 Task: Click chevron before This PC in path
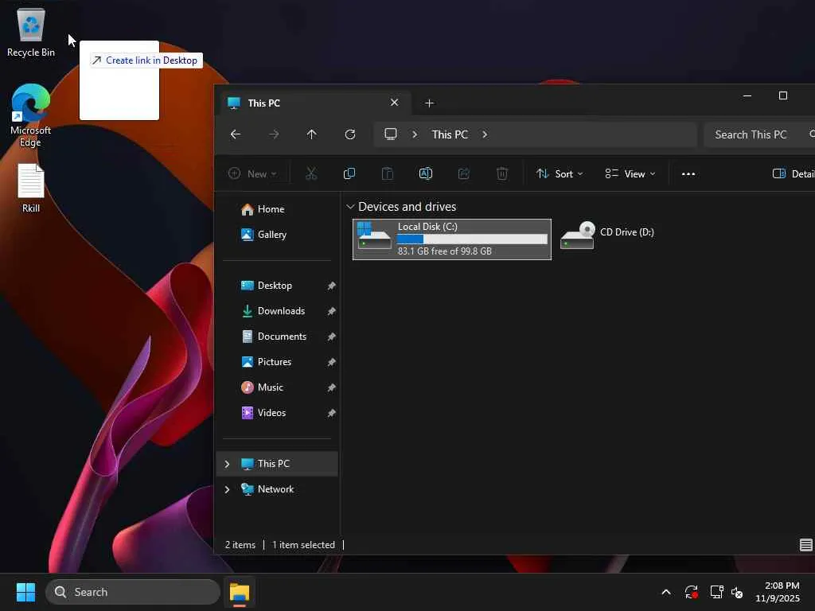point(415,134)
